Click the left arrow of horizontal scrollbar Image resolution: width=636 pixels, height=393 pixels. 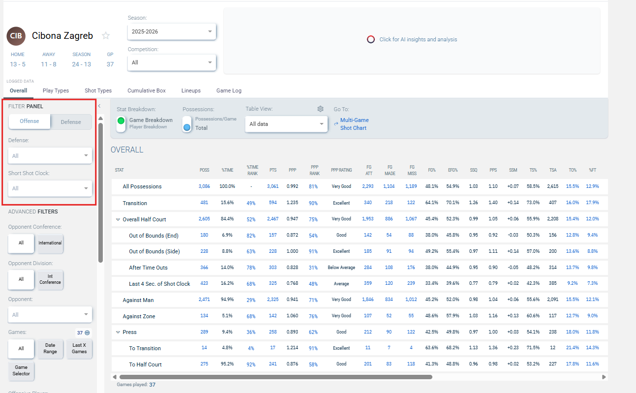[115, 377]
